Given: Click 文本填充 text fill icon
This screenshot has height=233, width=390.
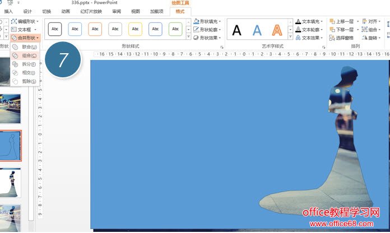Looking at the screenshot, I should [298, 21].
